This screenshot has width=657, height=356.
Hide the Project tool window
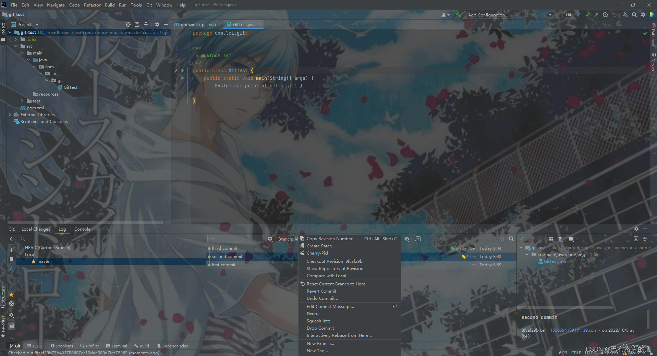pyautogui.click(x=166, y=24)
